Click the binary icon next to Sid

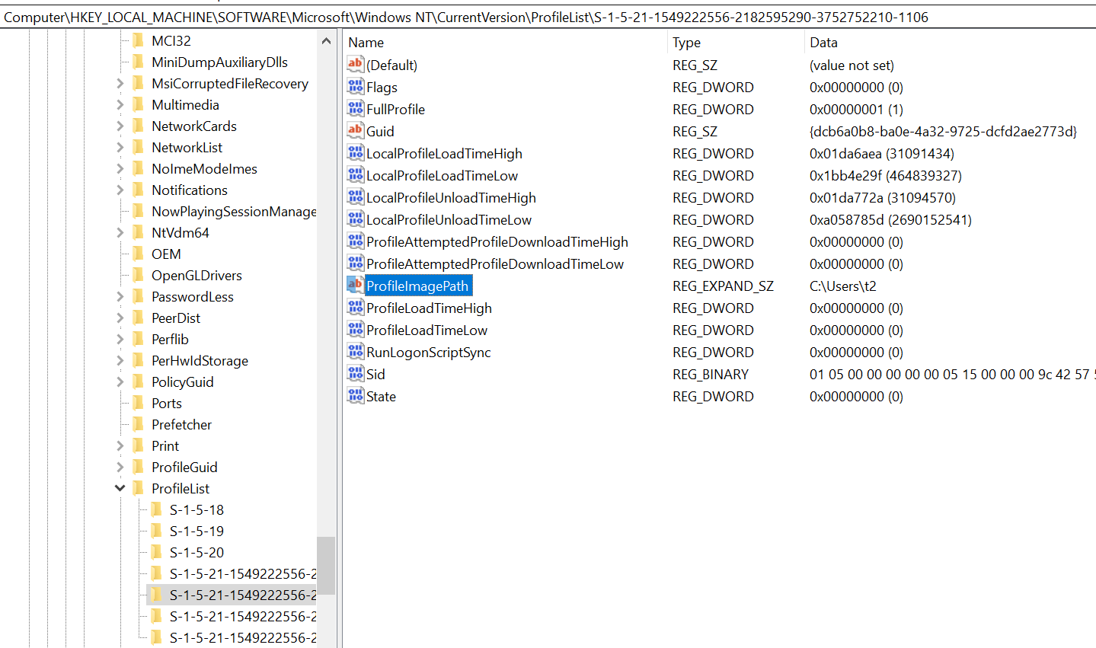[x=355, y=374]
